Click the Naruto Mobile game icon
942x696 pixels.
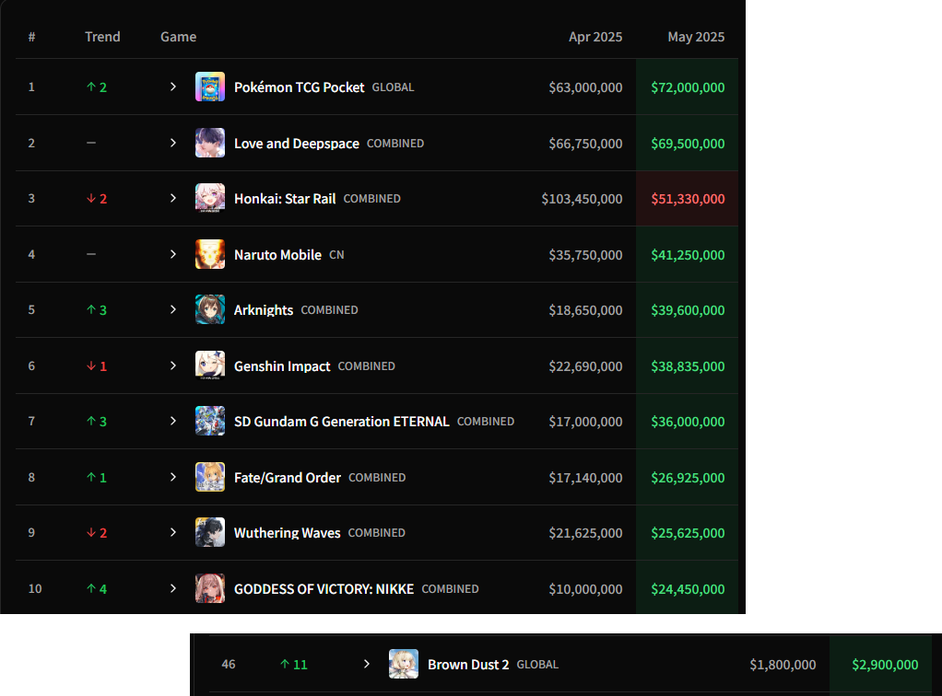(x=209, y=254)
